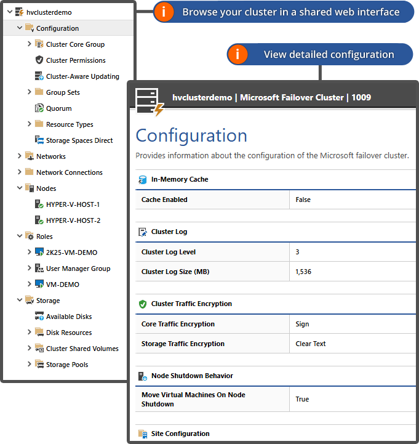Click the Cluster Log Level value 3

[297, 252]
